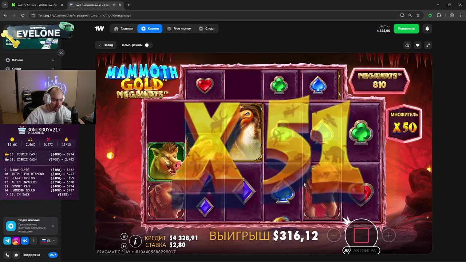The width and height of the screenshot is (466, 262).
Task: Go back with the Назад button
Action: [106, 45]
